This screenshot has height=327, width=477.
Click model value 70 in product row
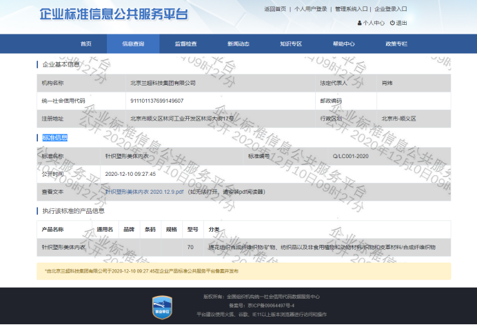190,247
